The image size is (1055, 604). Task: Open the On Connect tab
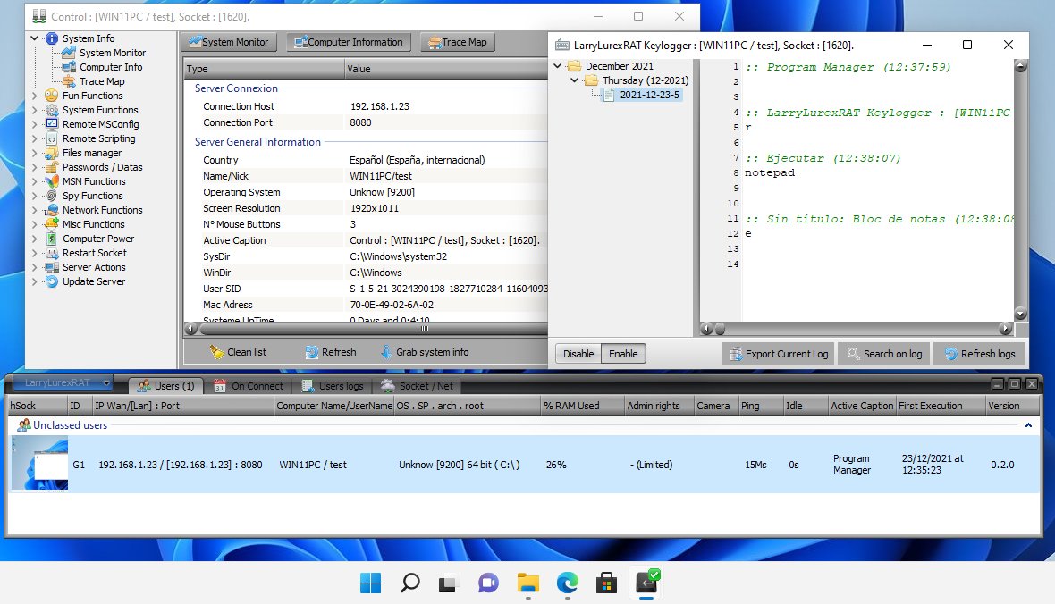[249, 386]
